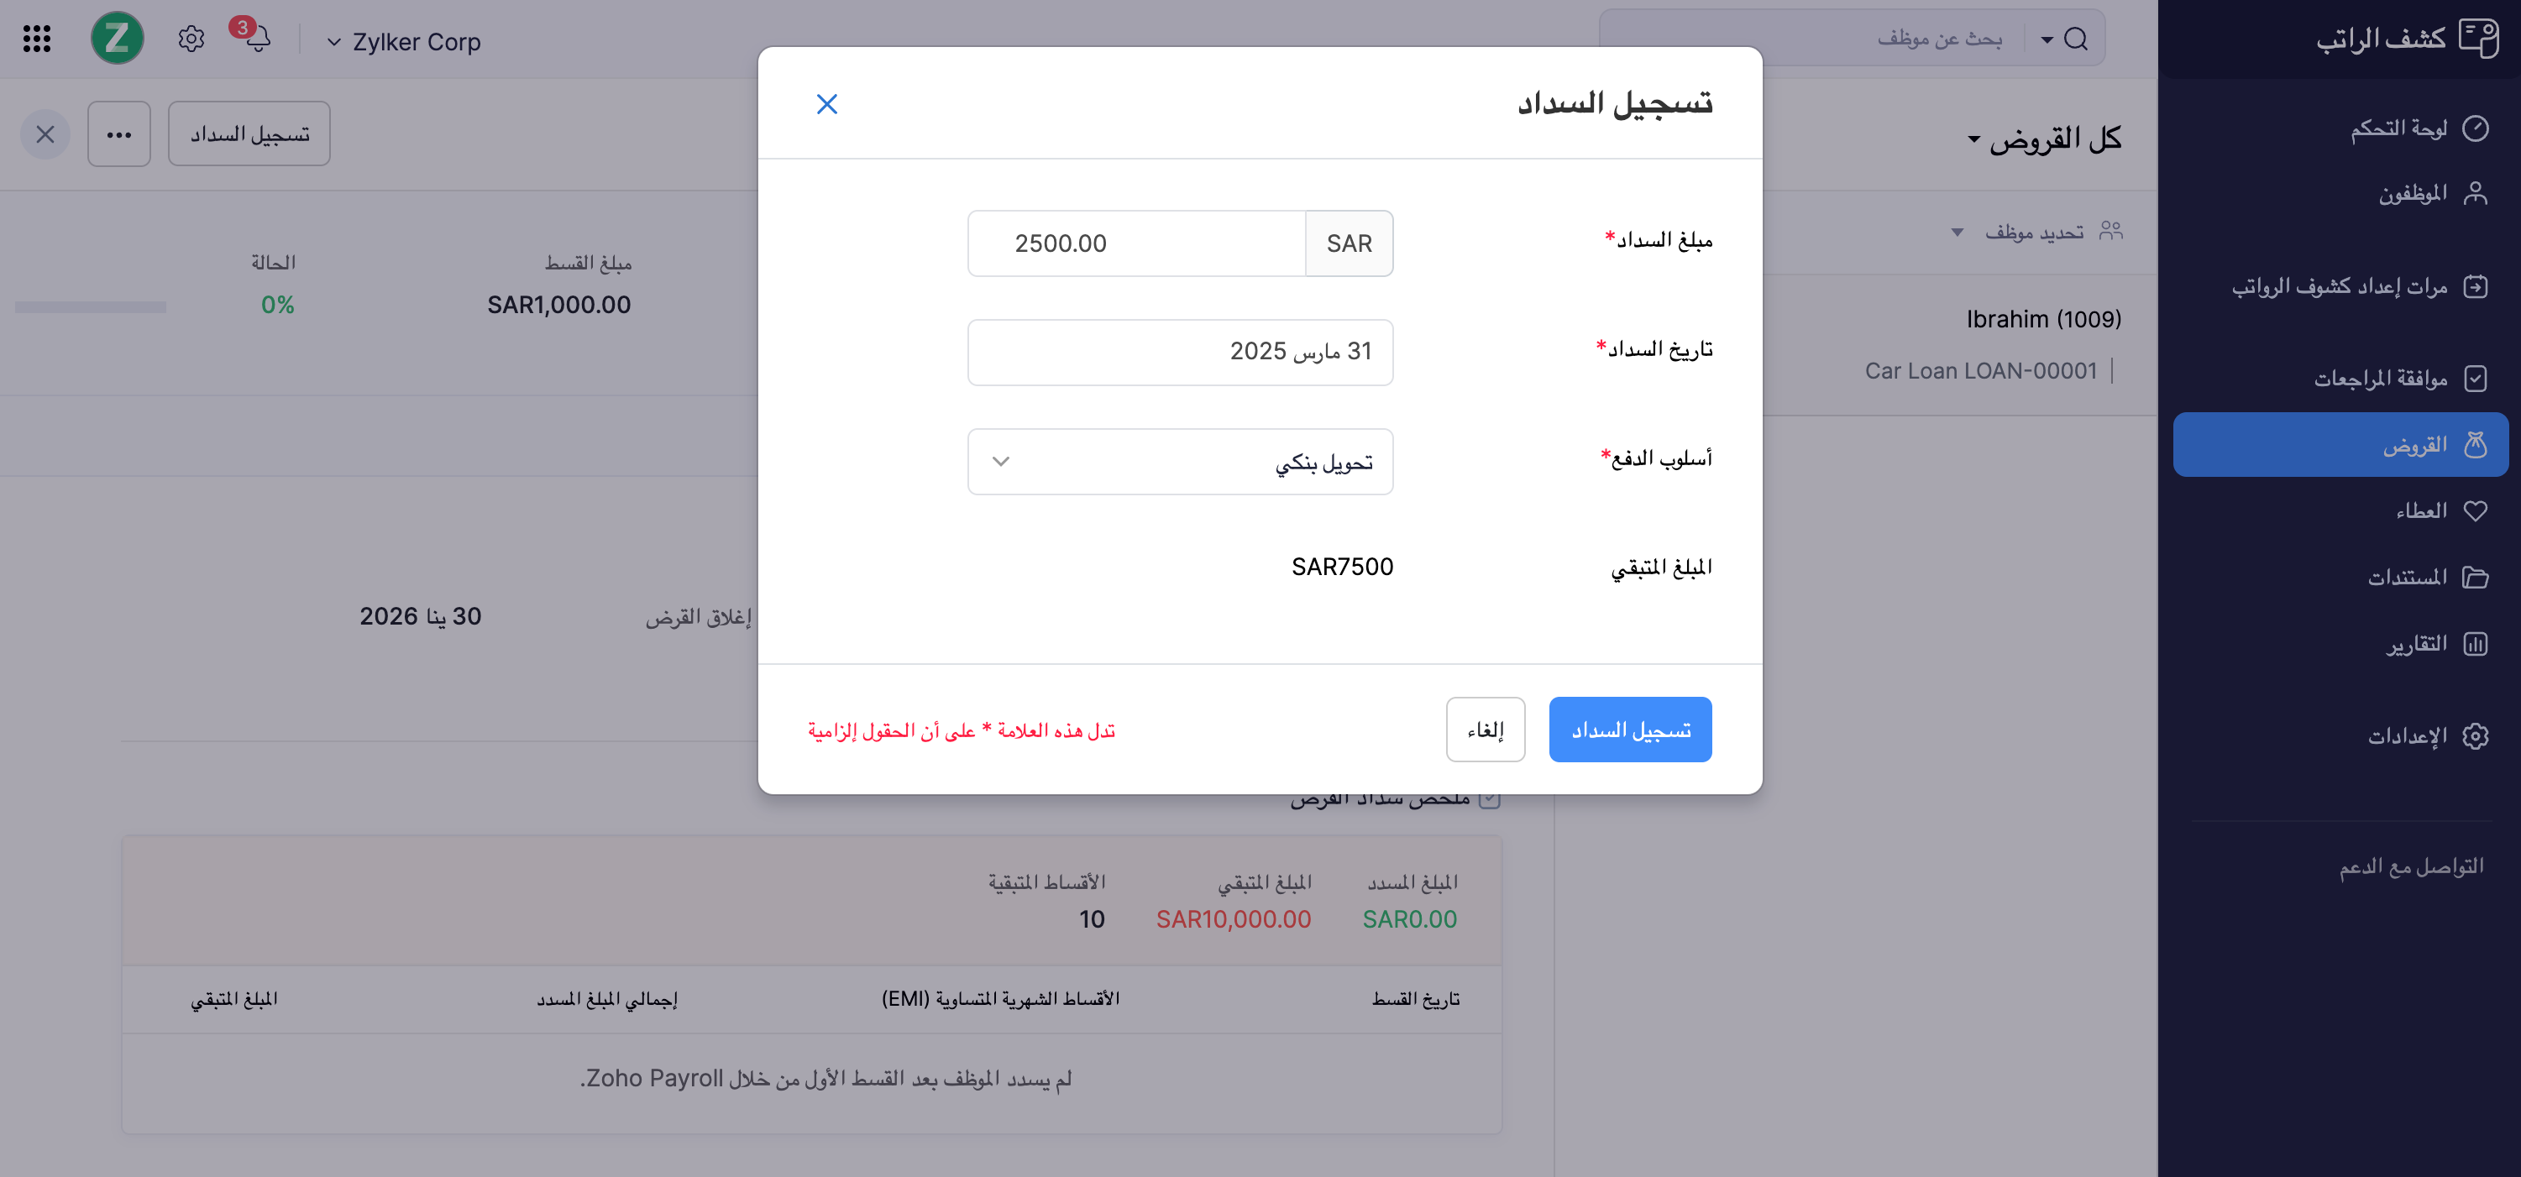
Task: Expand the Zylker Corp organization switcher
Action: click(x=404, y=42)
